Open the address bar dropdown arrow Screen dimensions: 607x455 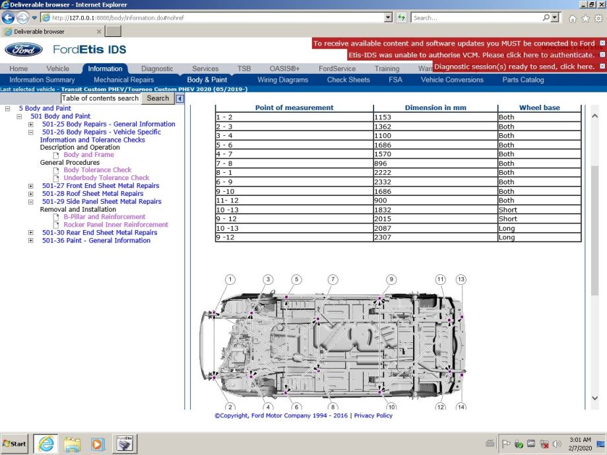(x=387, y=18)
